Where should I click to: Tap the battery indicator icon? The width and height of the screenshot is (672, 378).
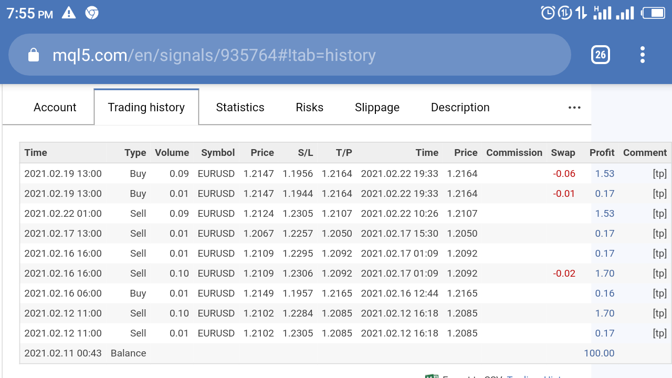pyautogui.click(x=654, y=13)
